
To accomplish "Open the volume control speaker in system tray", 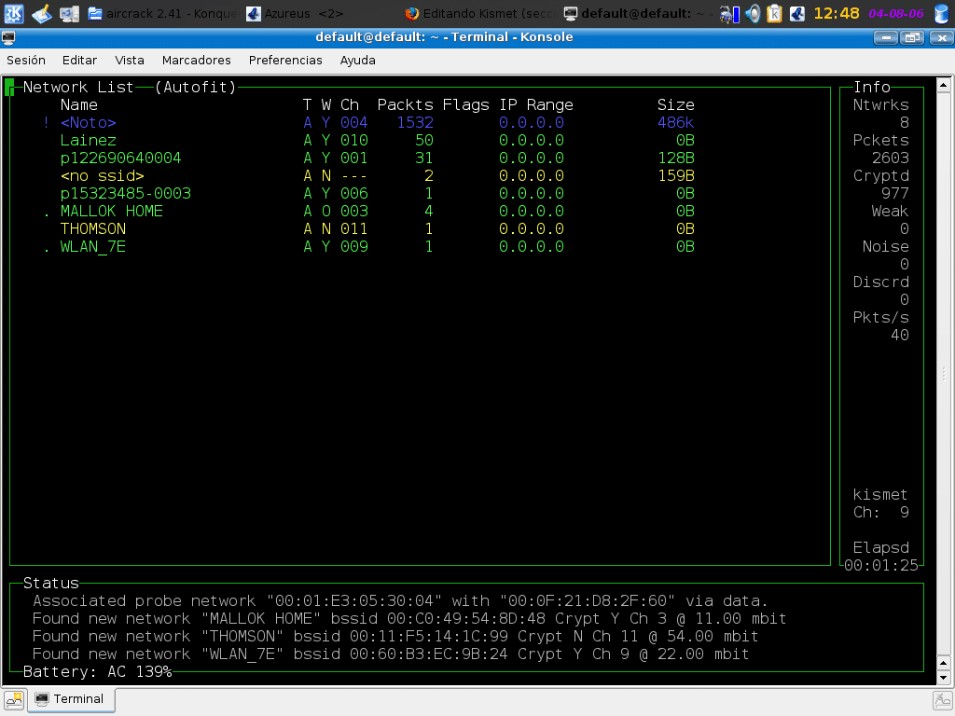I will 753,14.
